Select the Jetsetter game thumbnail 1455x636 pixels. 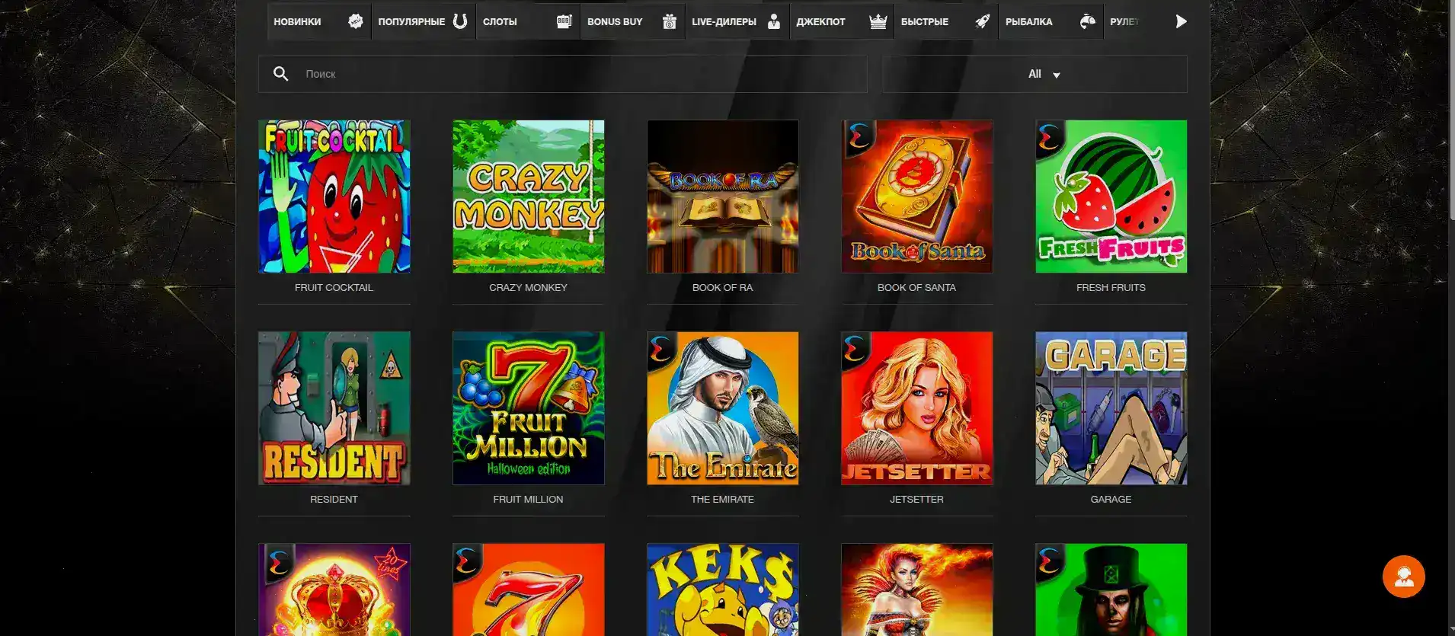tap(916, 408)
